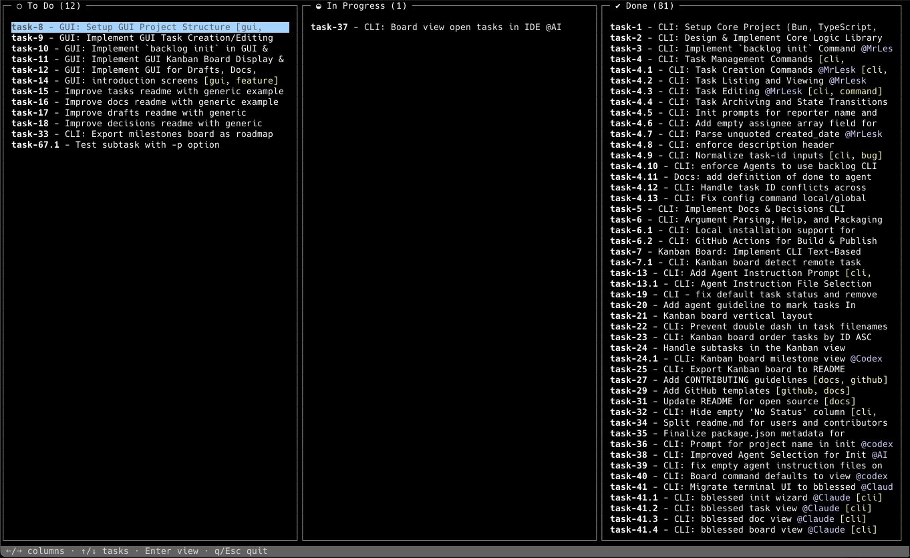Select task-33 Export milestones board task
The height and width of the screenshot is (558, 910).
point(142,134)
